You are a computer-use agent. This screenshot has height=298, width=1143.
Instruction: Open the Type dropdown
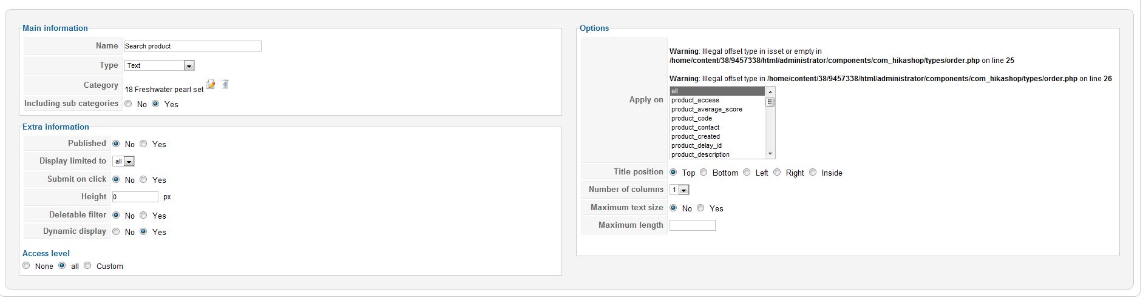click(x=189, y=65)
